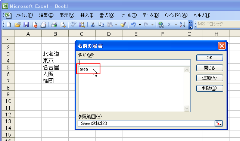The width and height of the screenshot is (240, 141).
Task: Open the Paste options dropdown arrow
Action: pos(116,25)
